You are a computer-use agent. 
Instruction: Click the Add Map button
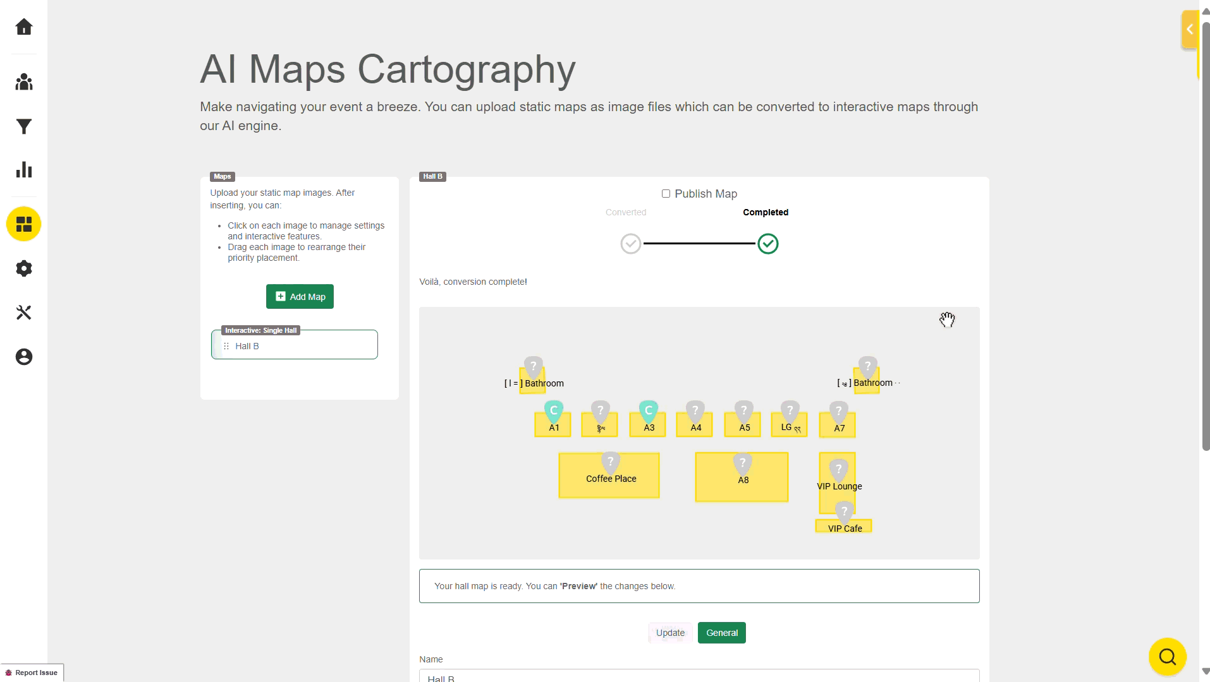click(300, 297)
